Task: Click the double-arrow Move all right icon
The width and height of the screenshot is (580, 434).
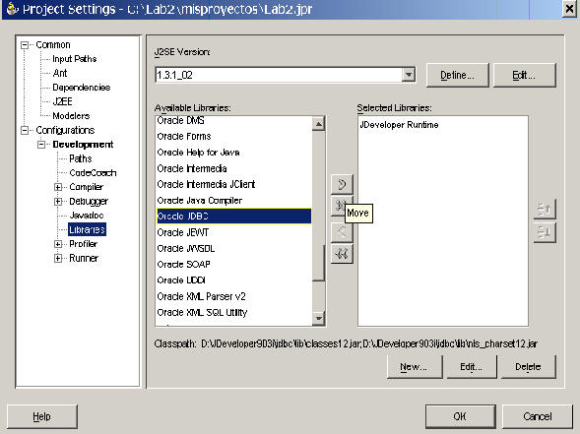Action: (x=339, y=206)
